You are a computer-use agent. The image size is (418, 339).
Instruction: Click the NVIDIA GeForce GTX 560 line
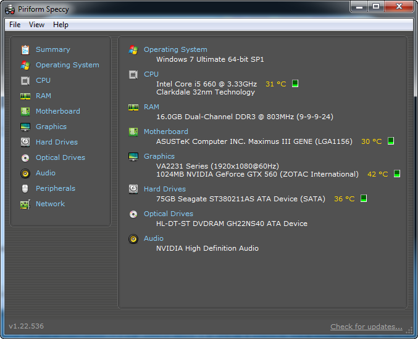pyautogui.click(x=257, y=174)
